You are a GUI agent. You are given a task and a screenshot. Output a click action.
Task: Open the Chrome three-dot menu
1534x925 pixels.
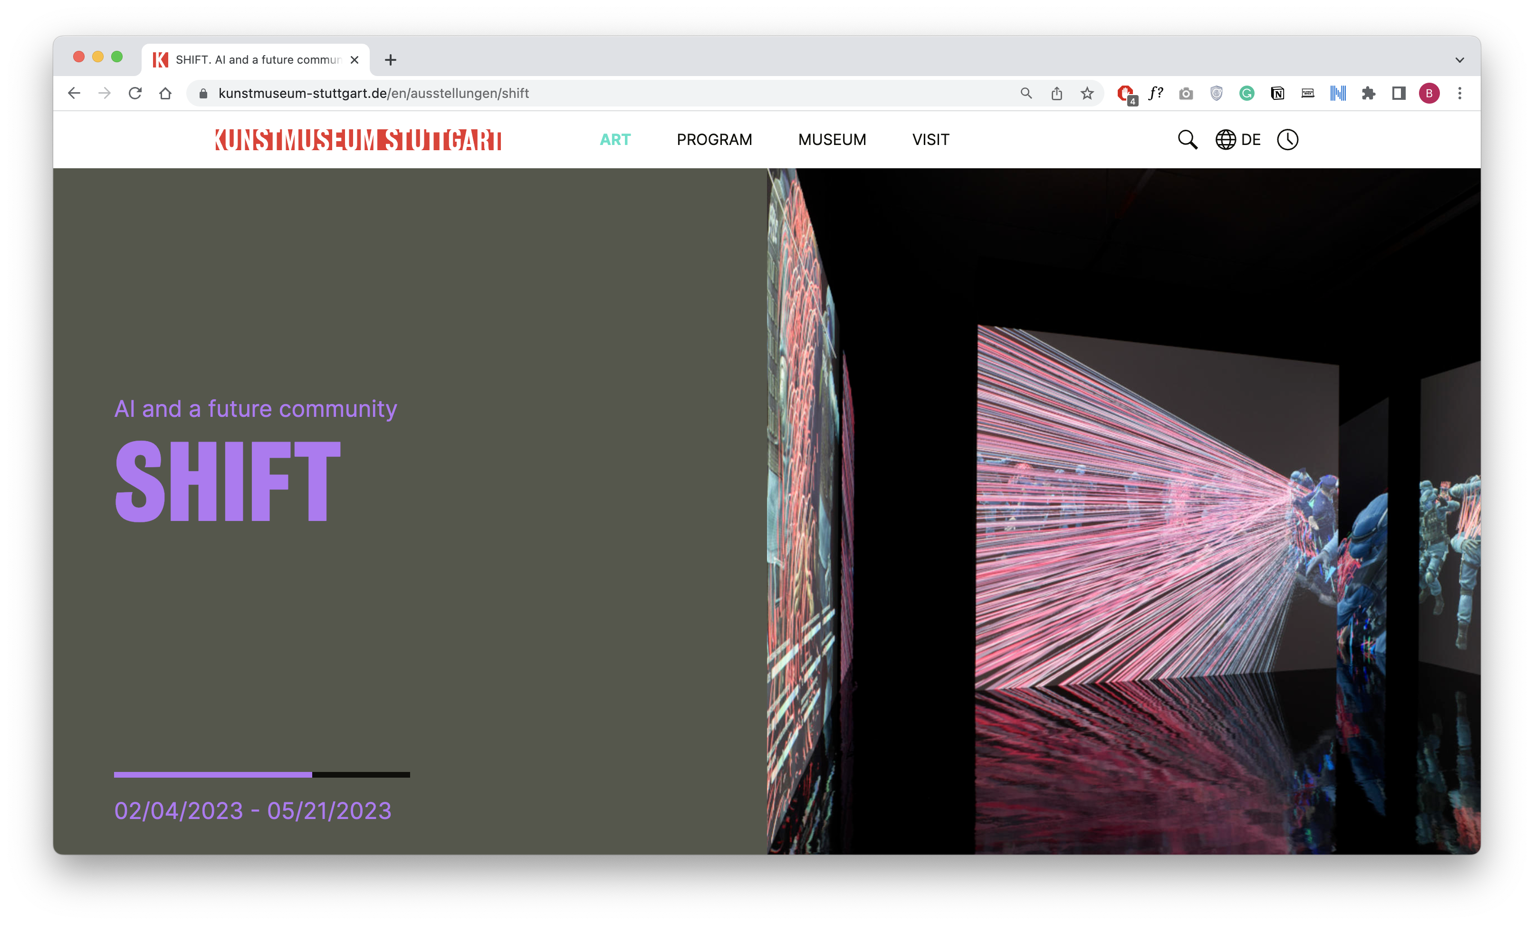[x=1460, y=94]
